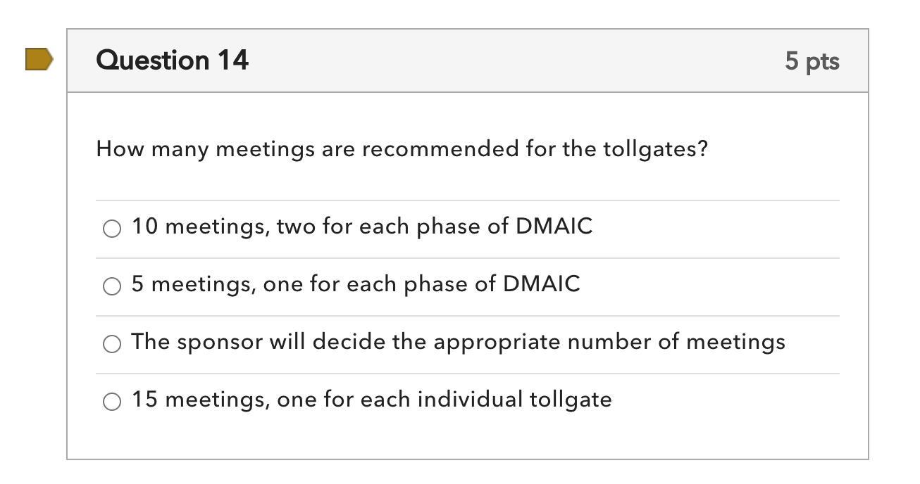
Task: Click the Question 14 header title
Action: (x=171, y=60)
